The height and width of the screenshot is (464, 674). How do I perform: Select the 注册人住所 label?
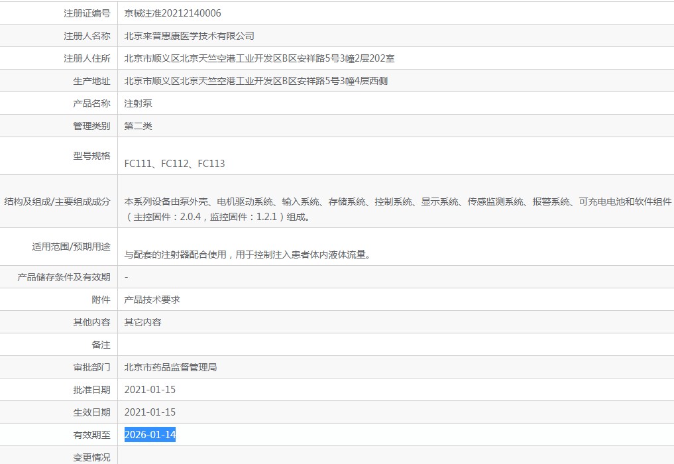tap(87, 58)
